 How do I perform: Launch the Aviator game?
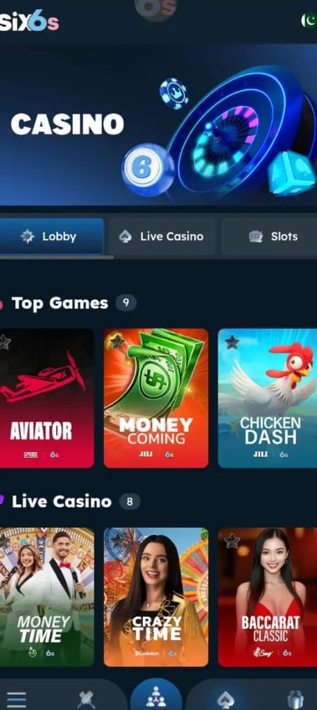(x=47, y=398)
